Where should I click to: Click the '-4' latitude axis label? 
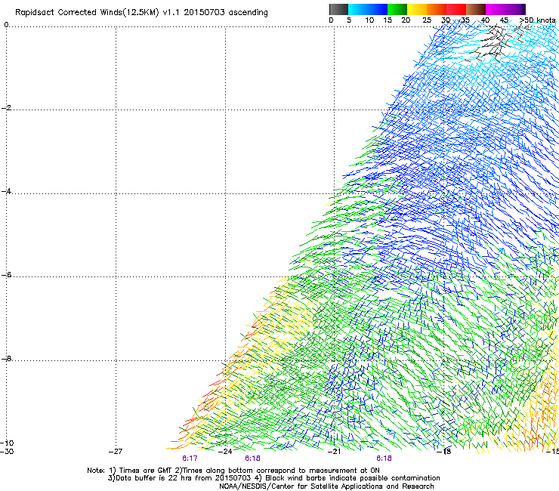tap(6, 191)
